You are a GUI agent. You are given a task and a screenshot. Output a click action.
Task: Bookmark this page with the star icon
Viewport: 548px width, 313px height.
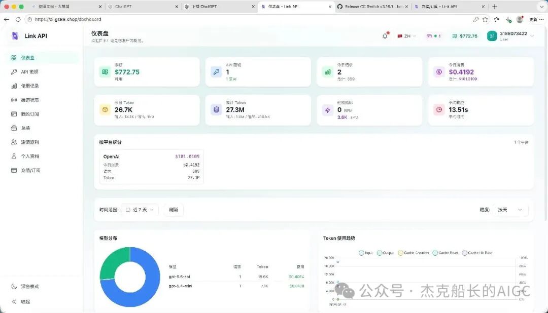point(485,20)
